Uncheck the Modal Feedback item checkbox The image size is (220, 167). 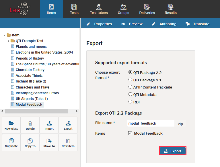tap(130, 133)
